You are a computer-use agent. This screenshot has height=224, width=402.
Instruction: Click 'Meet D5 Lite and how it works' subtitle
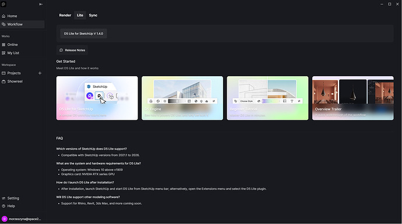(77, 68)
